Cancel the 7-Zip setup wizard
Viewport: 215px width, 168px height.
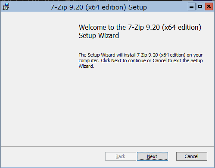tap(192, 156)
